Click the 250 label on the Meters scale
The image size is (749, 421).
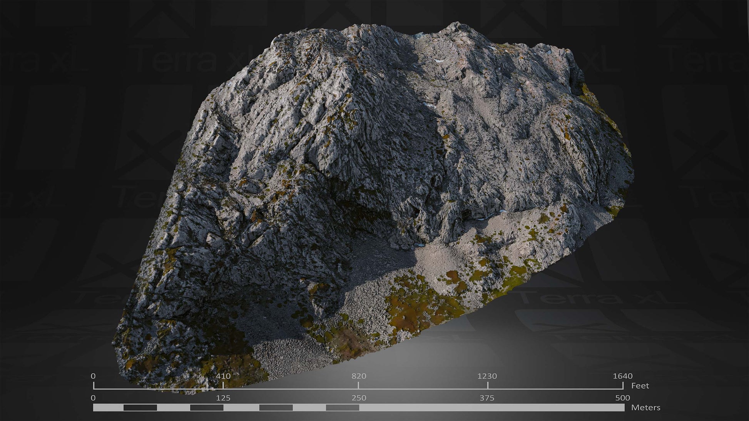(359, 398)
